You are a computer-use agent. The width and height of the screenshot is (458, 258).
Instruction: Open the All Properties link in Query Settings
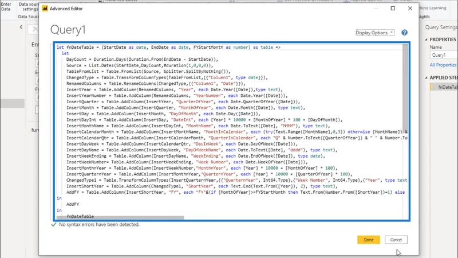pos(443,65)
